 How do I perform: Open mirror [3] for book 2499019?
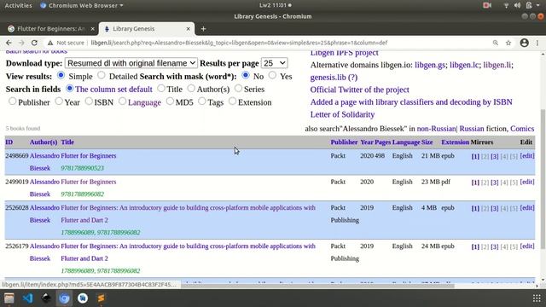click(x=495, y=182)
